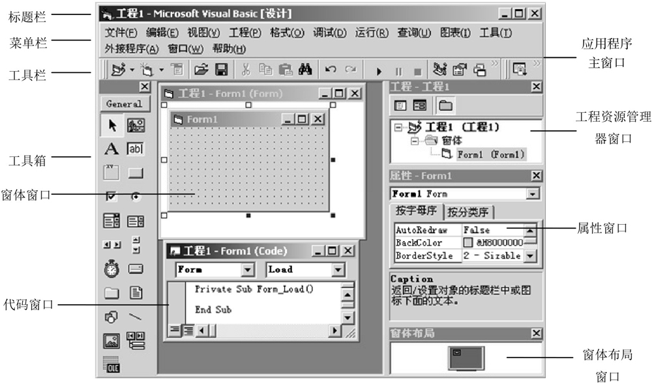Switch to the 按分类序 properties tab
652x383 pixels.
(468, 212)
